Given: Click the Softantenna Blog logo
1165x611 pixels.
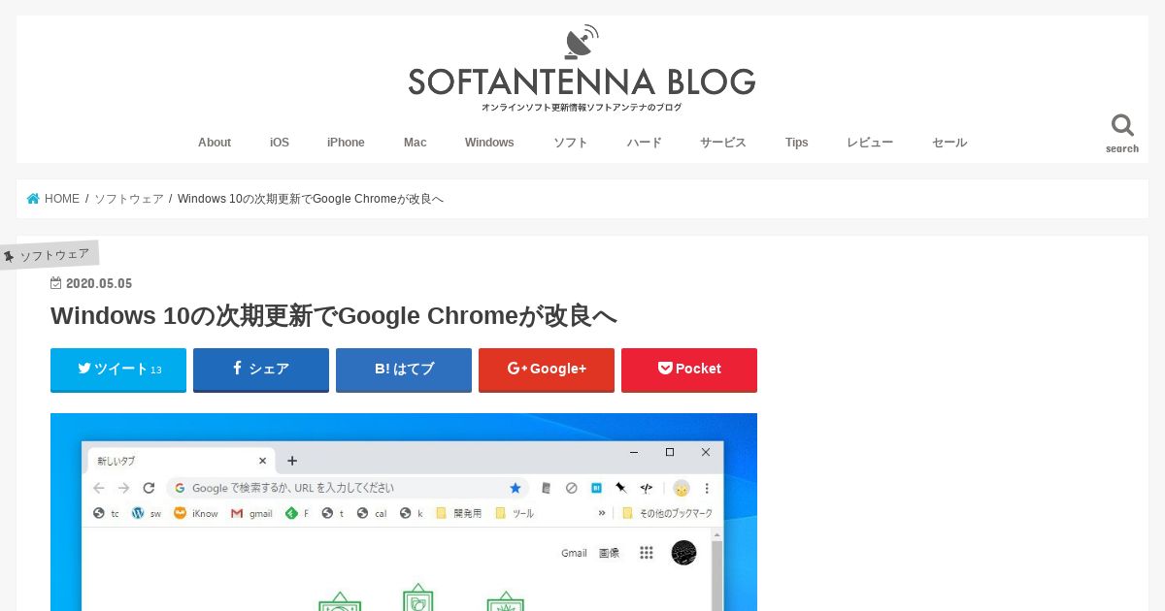Looking at the screenshot, I should click(582, 69).
